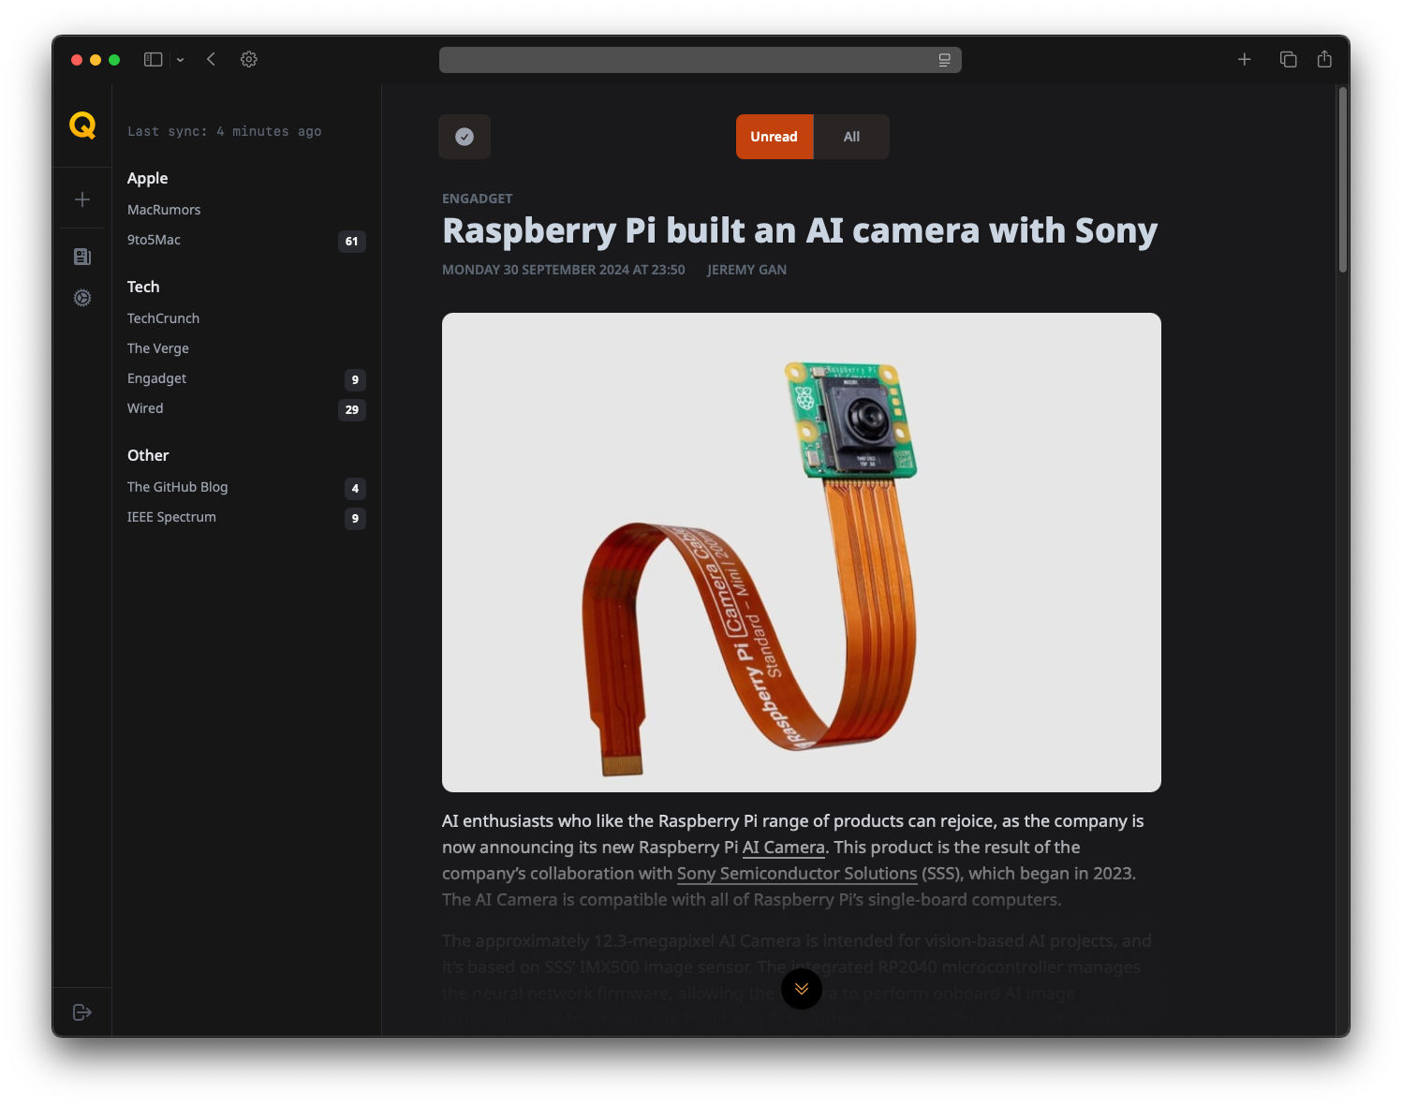Open the Engadget feed
This screenshot has width=1402, height=1106.
(156, 378)
